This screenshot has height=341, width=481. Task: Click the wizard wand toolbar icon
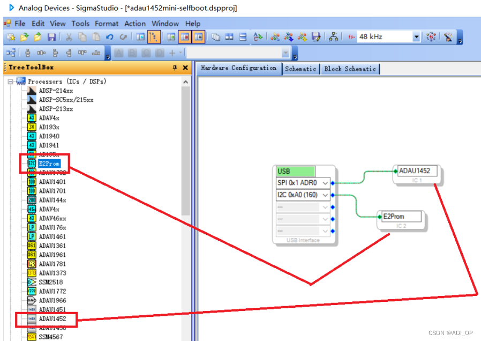tap(448, 37)
